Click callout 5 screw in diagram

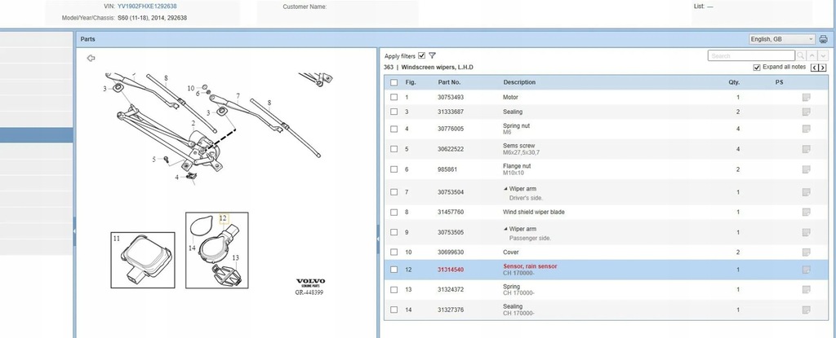(154, 159)
